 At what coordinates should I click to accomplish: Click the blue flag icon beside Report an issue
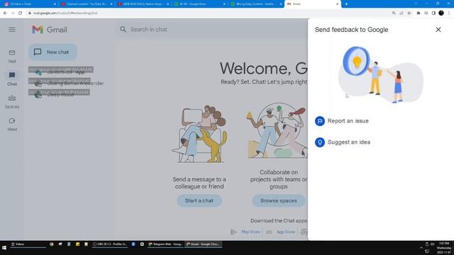pos(320,121)
